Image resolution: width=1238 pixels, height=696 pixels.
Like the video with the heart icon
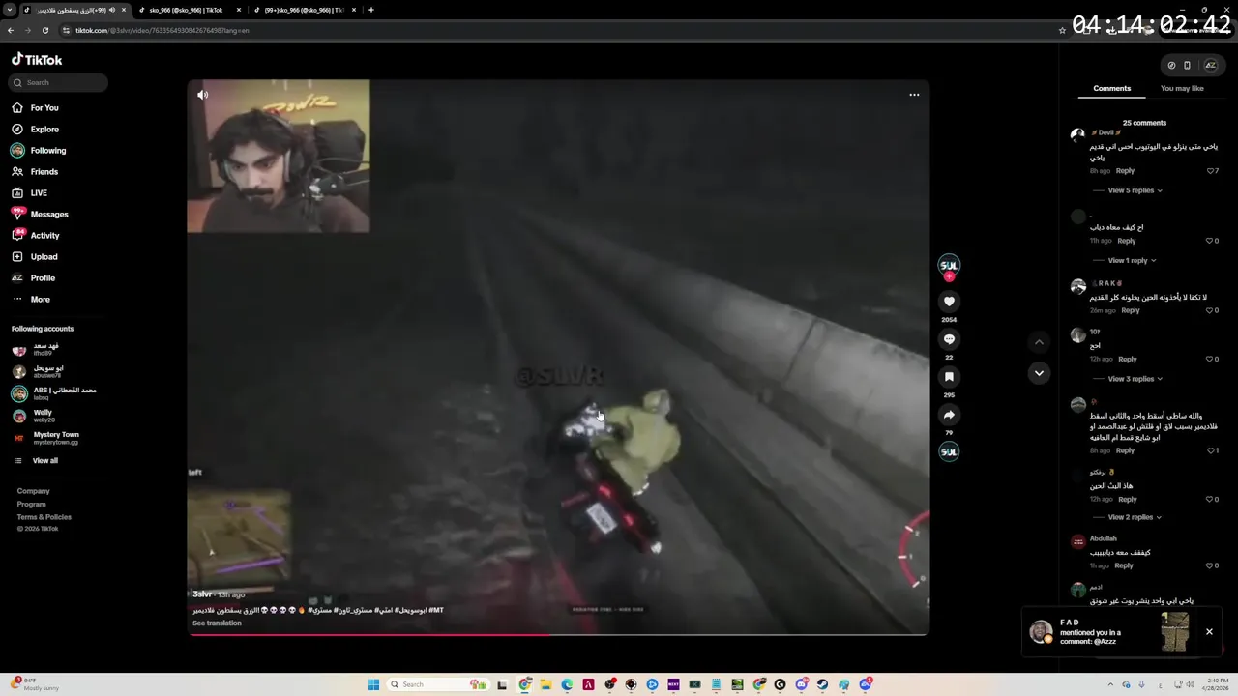949,302
